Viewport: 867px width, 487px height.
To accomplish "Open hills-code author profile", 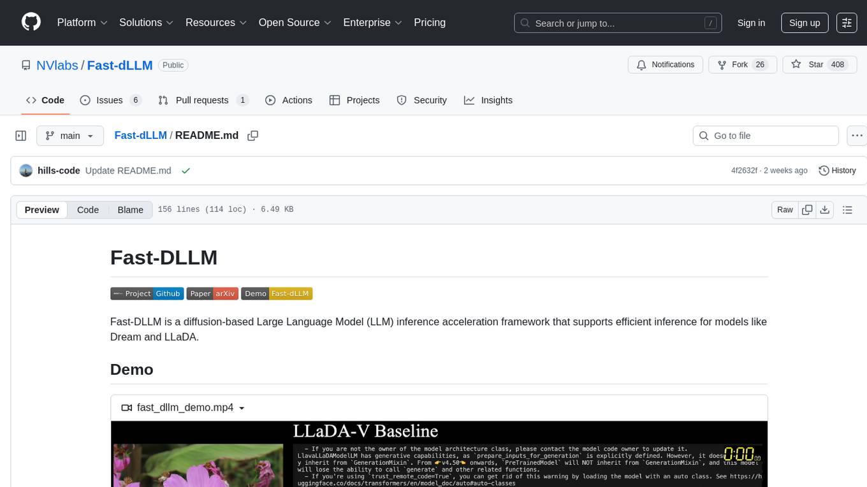I will [x=59, y=171].
